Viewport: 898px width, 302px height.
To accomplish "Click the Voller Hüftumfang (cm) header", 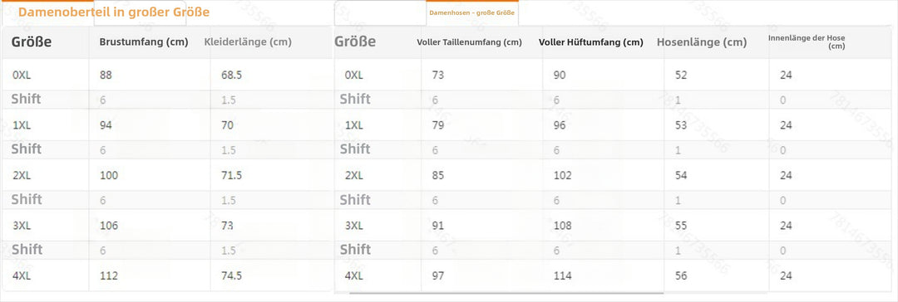I will 591,42.
